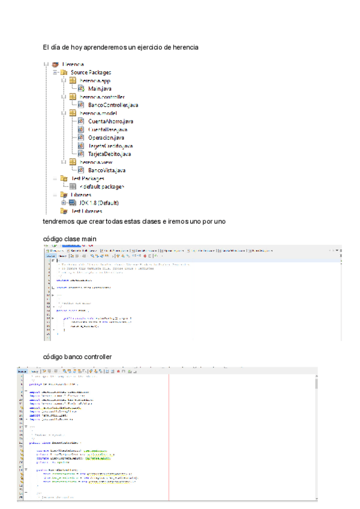The image size is (360, 509).
Task: Switch to Source tab in main class editor
Action: 51,256
